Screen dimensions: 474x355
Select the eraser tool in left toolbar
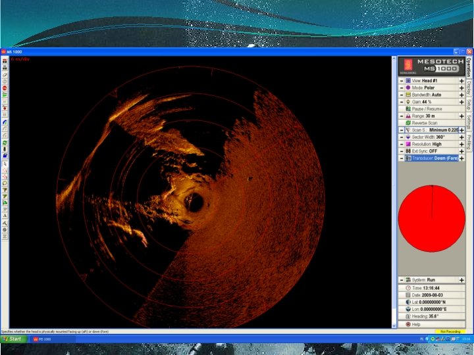pos(5,74)
